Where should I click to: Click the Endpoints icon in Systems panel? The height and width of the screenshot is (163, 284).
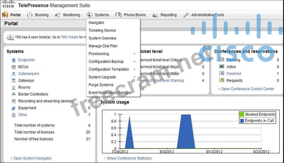pyautogui.click(x=13, y=60)
